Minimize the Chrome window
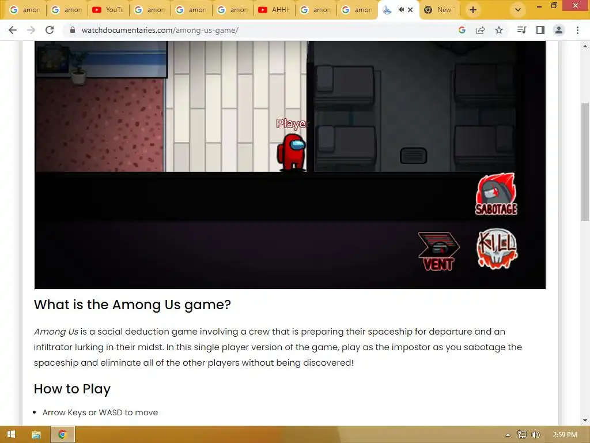This screenshot has height=443, width=590. (539, 6)
